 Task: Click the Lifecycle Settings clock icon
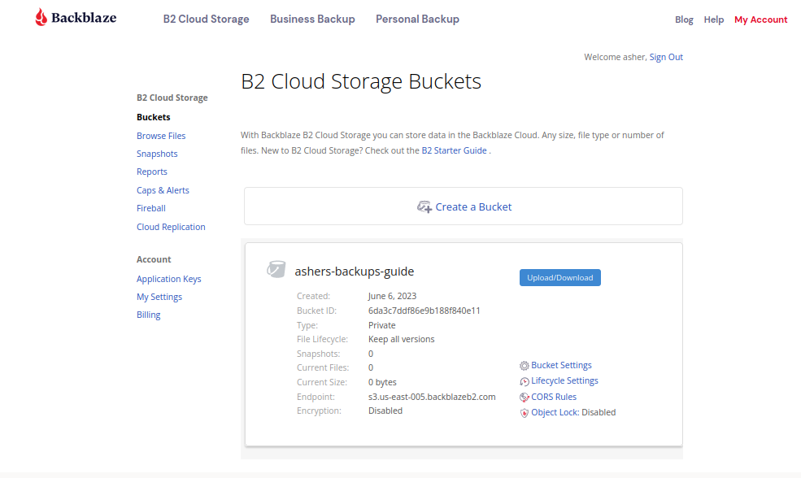(525, 381)
